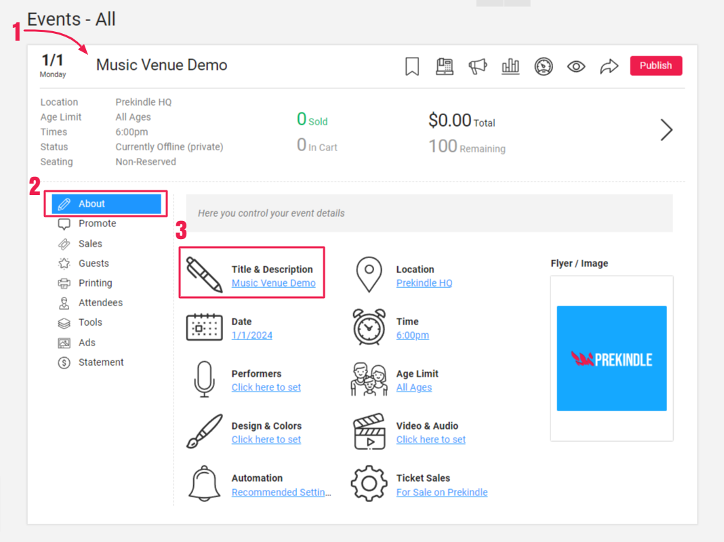This screenshot has height=542, width=724.
Task: Click the 1/1 Monday date badge
Action: click(x=53, y=66)
